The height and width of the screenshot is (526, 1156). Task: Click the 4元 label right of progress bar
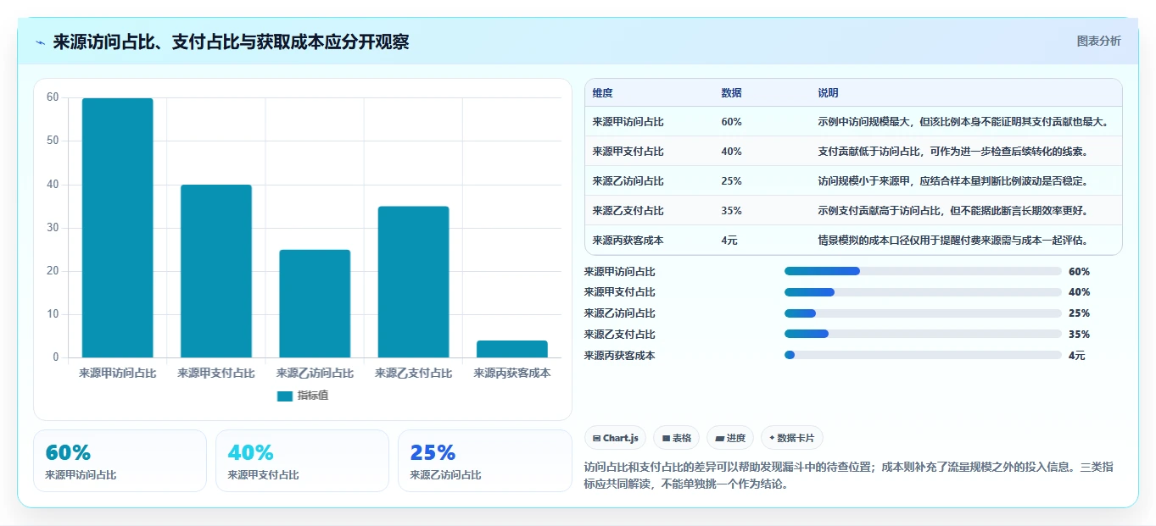[x=1077, y=356]
